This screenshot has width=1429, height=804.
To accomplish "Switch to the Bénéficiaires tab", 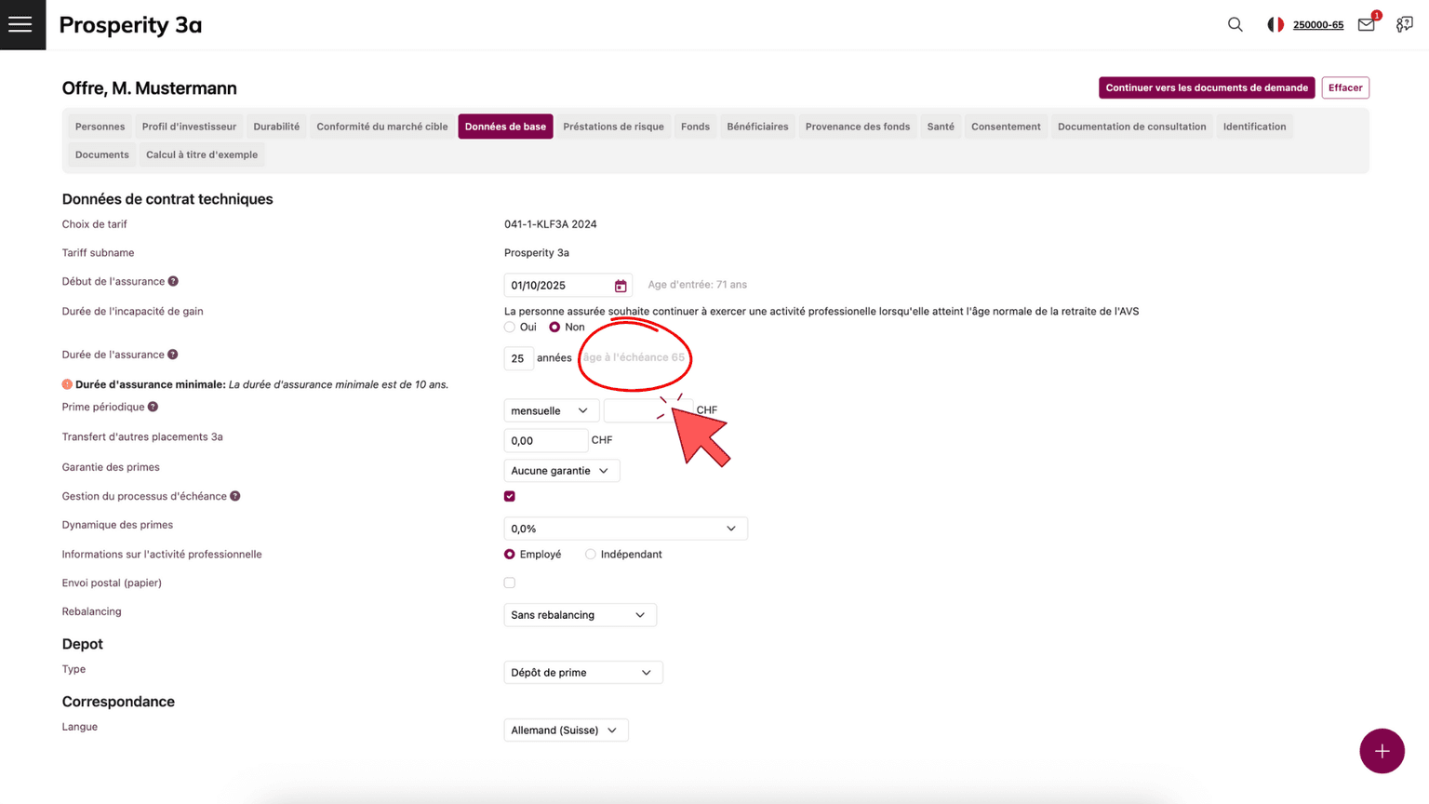I will (757, 127).
